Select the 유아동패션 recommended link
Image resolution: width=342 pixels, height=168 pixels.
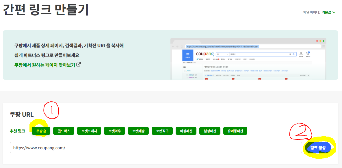(235, 131)
